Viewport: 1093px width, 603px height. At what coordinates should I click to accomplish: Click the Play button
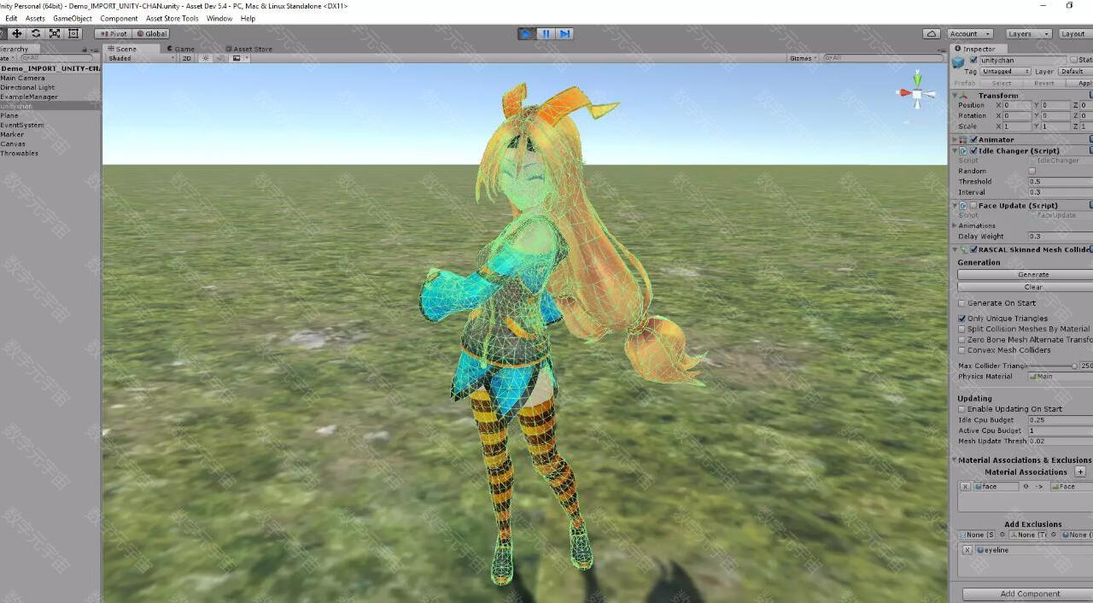click(526, 33)
